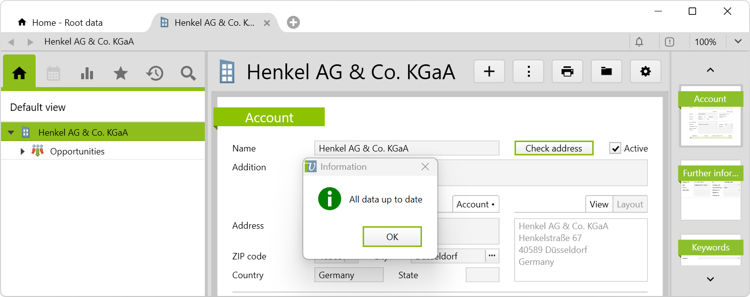This screenshot has width=750, height=297.
Task: Expand the Opportunities tree node
Action: pyautogui.click(x=22, y=151)
